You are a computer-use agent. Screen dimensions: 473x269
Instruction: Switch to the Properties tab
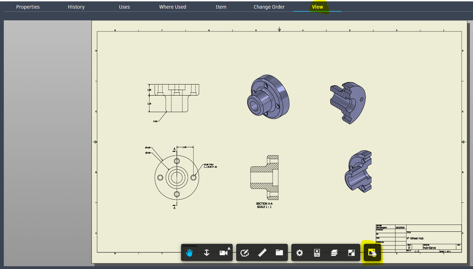pyautogui.click(x=28, y=7)
